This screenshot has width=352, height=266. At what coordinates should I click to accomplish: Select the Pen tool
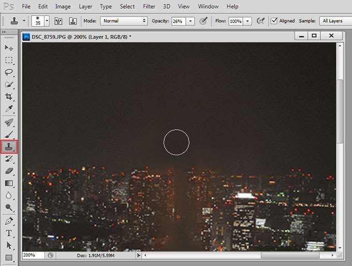(9, 221)
